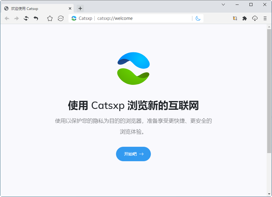
Task: Select the 欢迎使用 Catsxp tab
Action: (38, 8)
